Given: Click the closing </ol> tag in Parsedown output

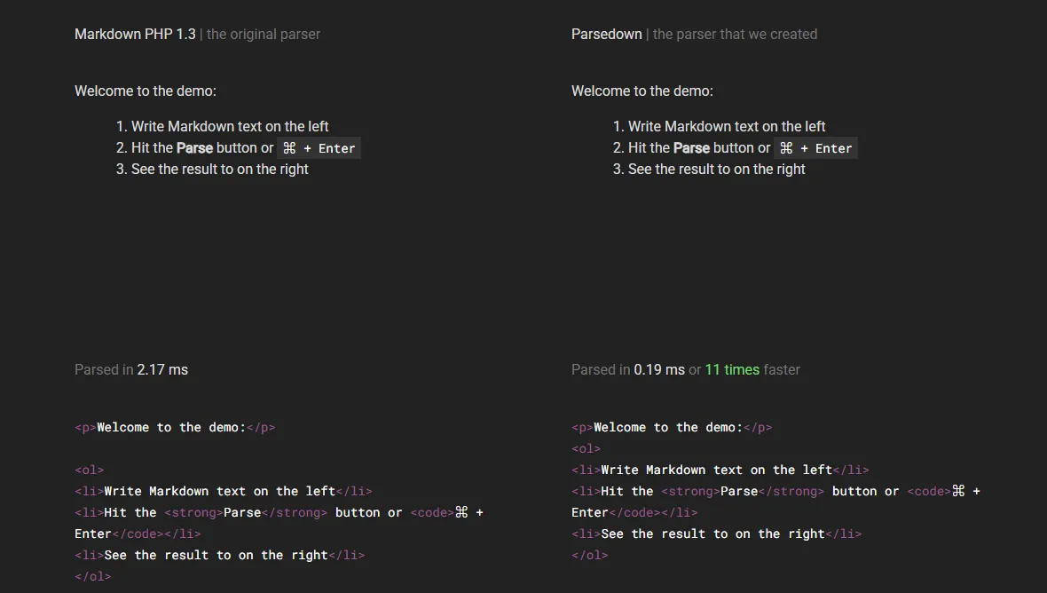Looking at the screenshot, I should coord(590,555).
